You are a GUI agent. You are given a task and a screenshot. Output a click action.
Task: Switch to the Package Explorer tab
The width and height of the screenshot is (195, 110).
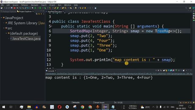(9, 12)
